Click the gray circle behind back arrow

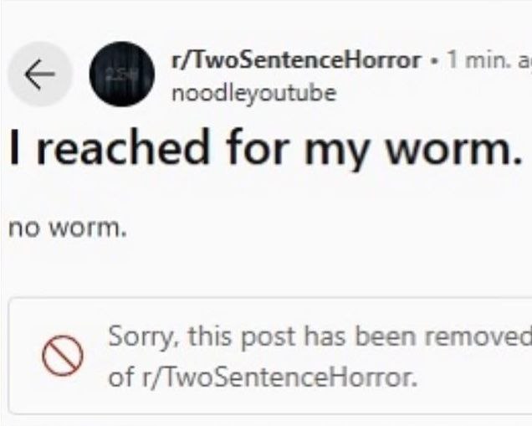tap(39, 74)
